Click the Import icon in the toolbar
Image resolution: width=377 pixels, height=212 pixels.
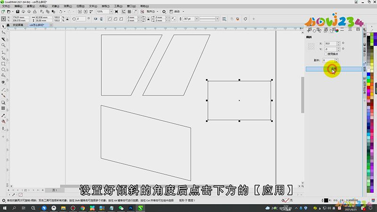[x=80, y=11]
